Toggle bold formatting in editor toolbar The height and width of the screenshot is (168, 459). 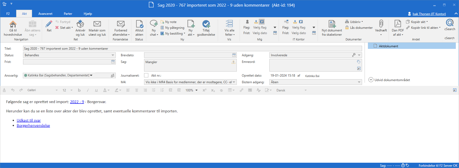[x=79, y=90]
